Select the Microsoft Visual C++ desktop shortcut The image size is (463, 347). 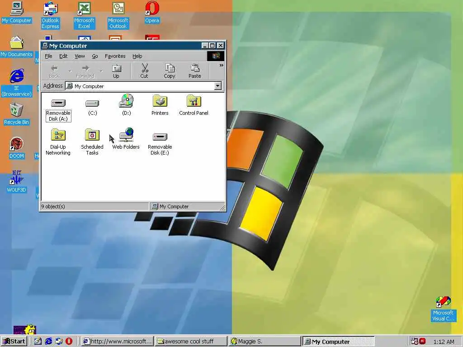(x=443, y=309)
